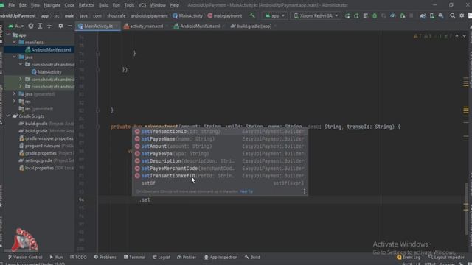
Task: Go to previous highlighted error arrow
Action: pyautogui.click(x=457, y=36)
